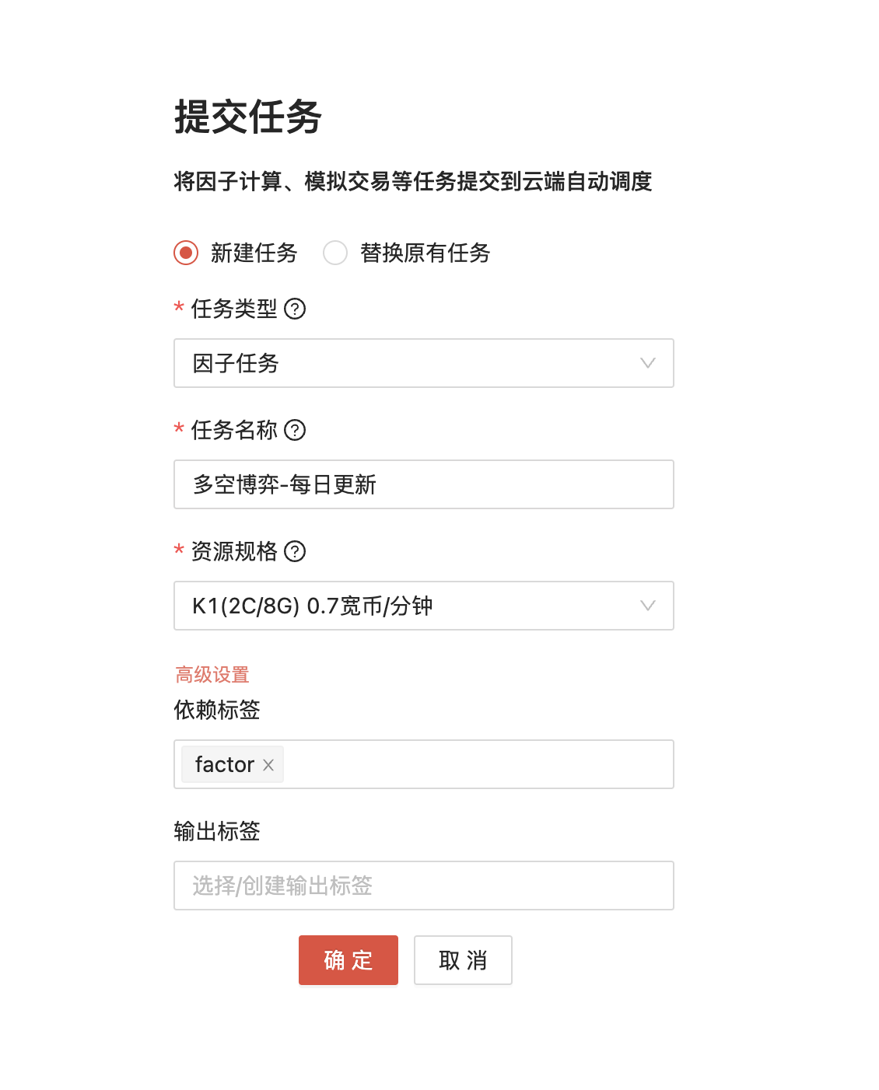879x1090 pixels.
Task: Select the 新建任务 radio button
Action: tap(186, 253)
